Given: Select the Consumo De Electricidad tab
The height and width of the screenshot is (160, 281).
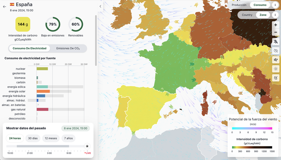Looking at the screenshot, I should 30,48.
